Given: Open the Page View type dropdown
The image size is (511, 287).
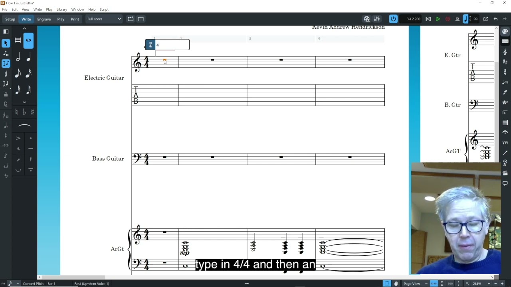Looking at the screenshot, I should pyautogui.click(x=416, y=283).
